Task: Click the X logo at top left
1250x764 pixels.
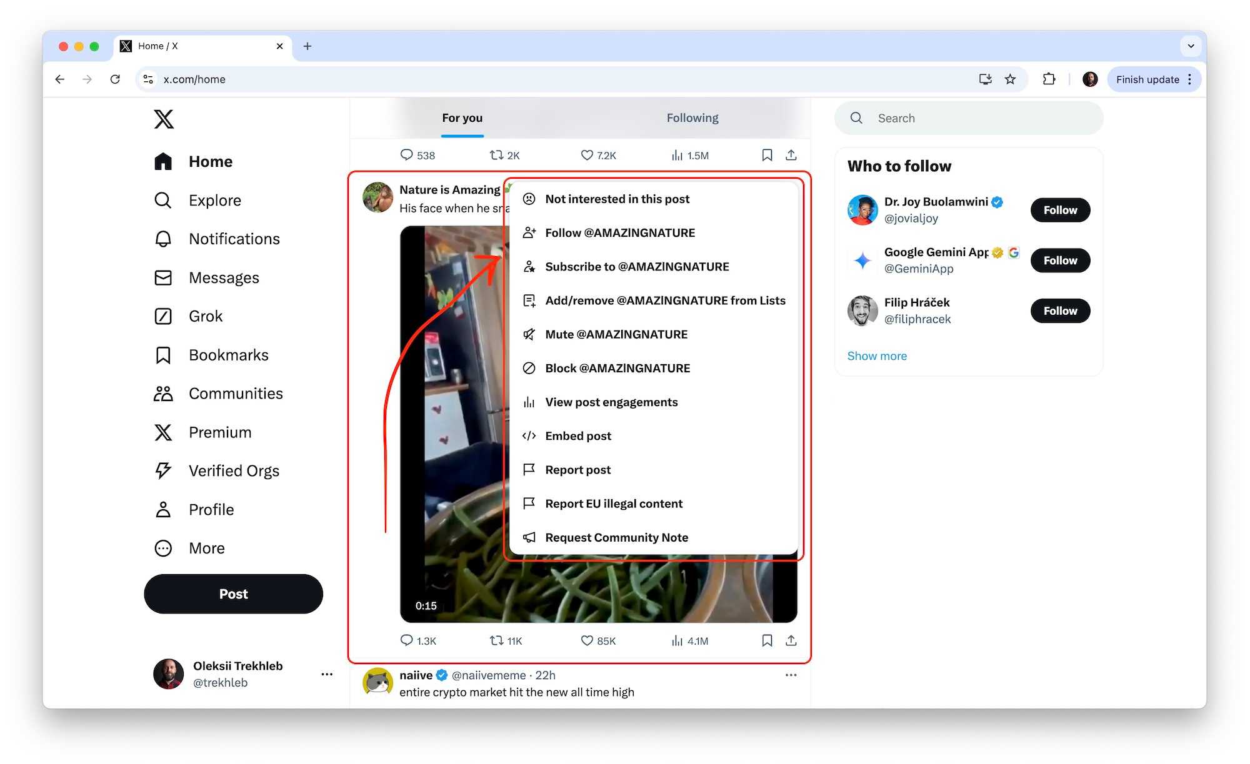Action: 163,119
